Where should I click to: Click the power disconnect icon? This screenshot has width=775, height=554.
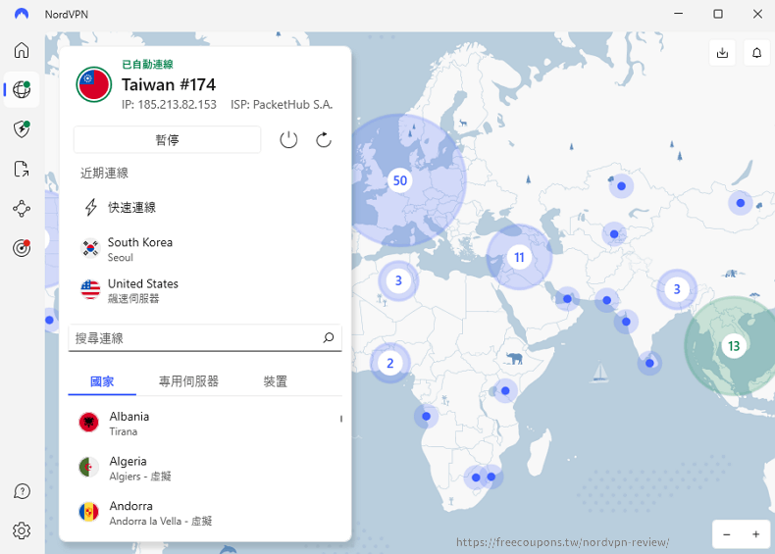pos(288,140)
